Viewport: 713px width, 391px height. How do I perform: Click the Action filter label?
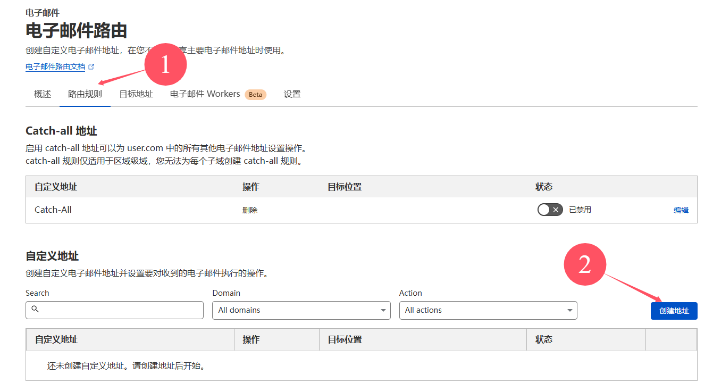click(x=410, y=293)
